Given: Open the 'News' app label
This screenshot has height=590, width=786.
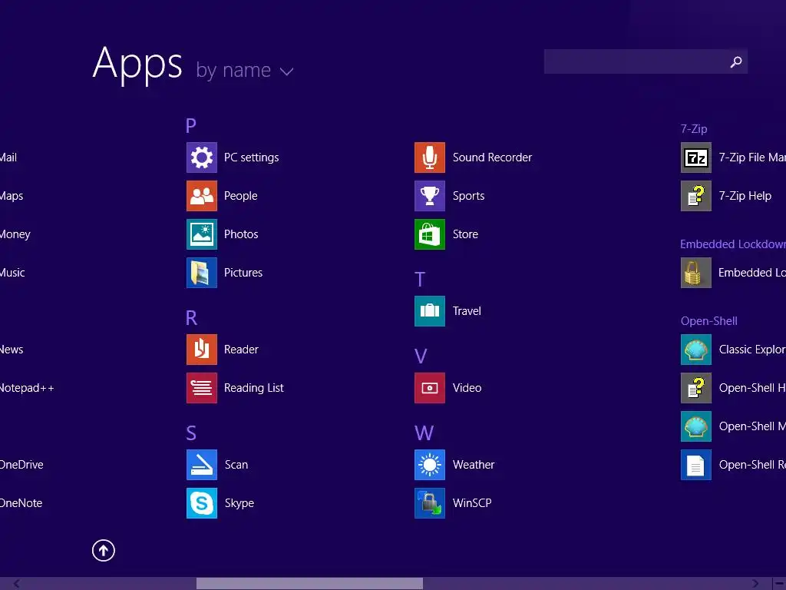Looking at the screenshot, I should click(11, 350).
